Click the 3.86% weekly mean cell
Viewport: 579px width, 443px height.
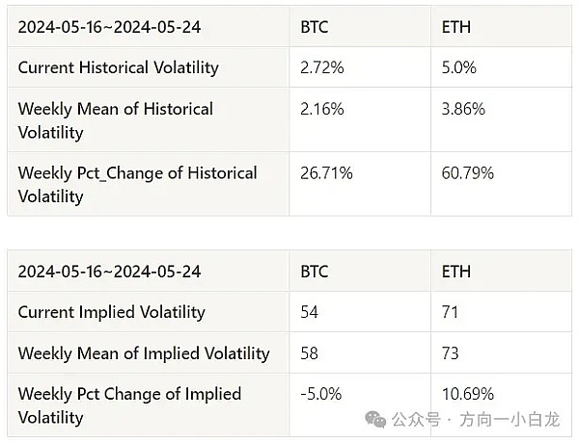[x=463, y=109]
